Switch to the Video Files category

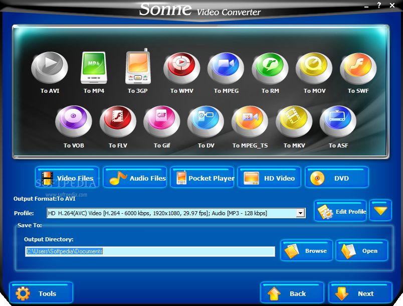click(x=67, y=178)
